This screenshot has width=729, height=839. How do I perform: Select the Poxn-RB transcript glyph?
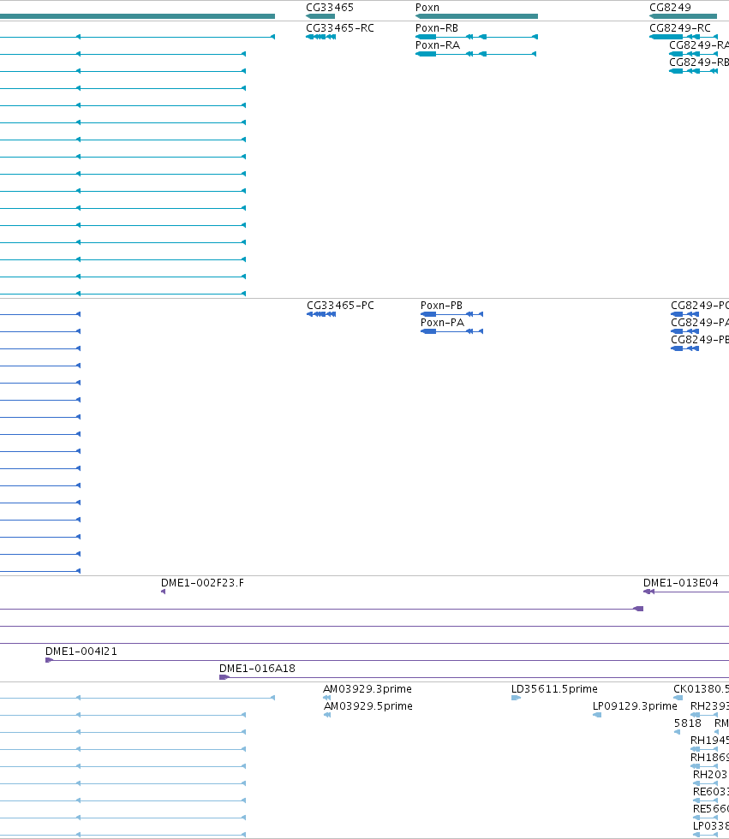coord(476,37)
